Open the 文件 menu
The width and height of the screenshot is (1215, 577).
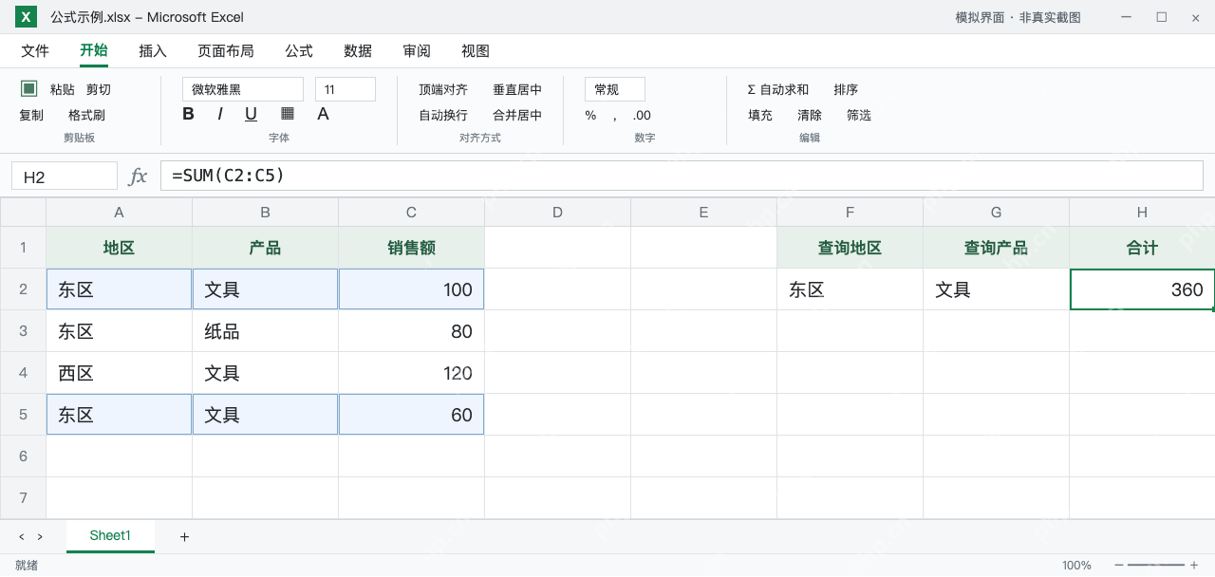[35, 51]
